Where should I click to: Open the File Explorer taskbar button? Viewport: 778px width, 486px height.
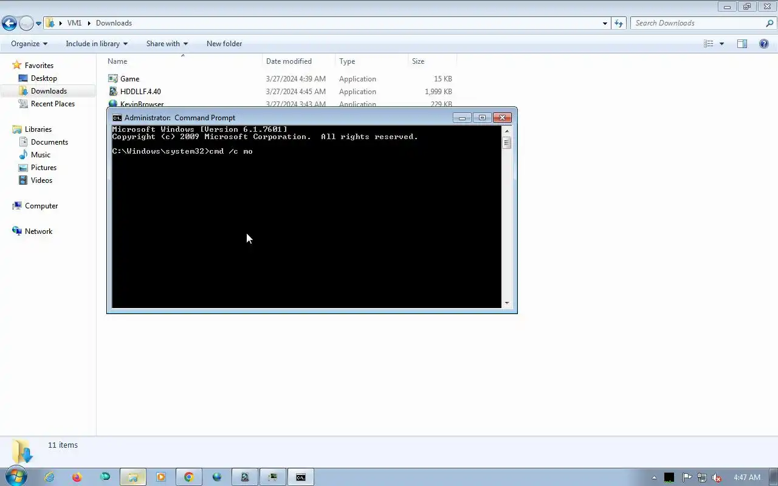133,477
